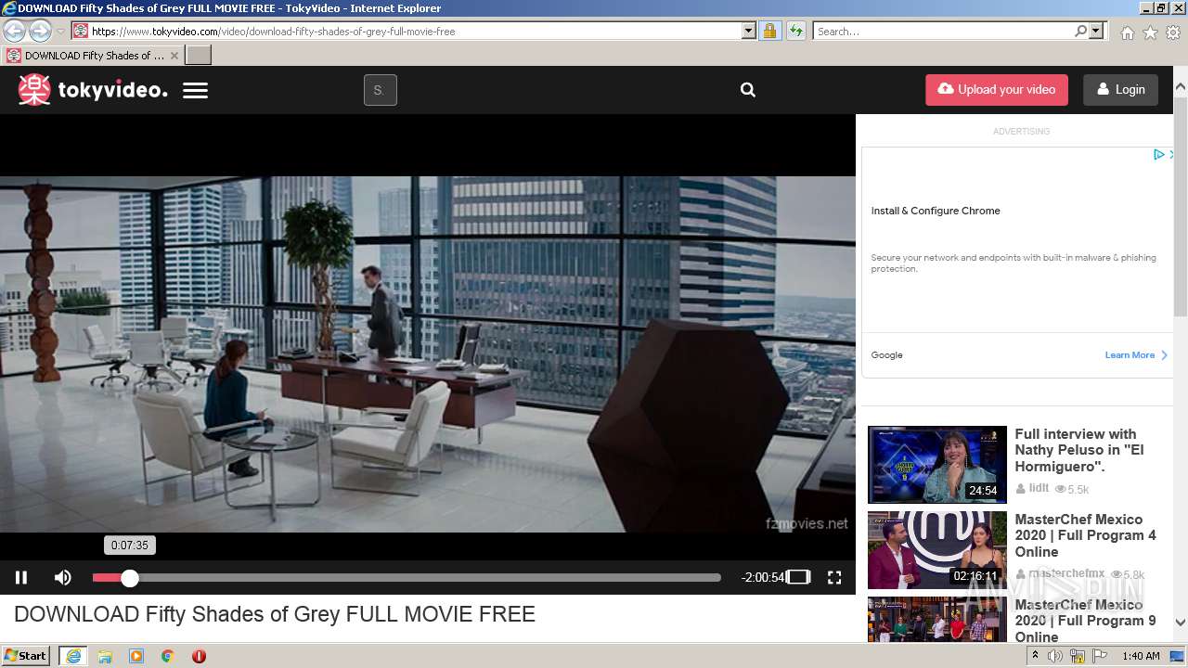Click the video frame to toggle playback

coord(427,353)
